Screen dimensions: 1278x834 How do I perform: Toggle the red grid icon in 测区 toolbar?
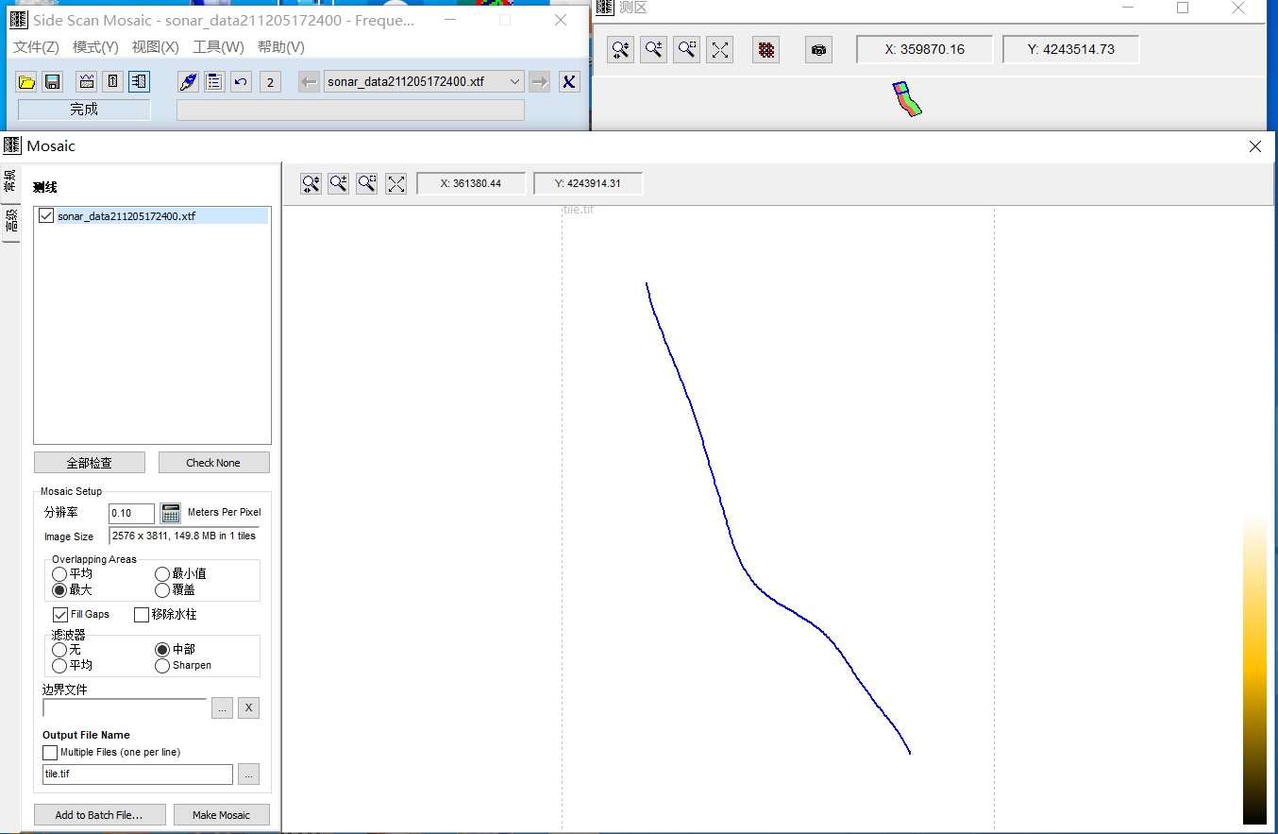pos(766,50)
